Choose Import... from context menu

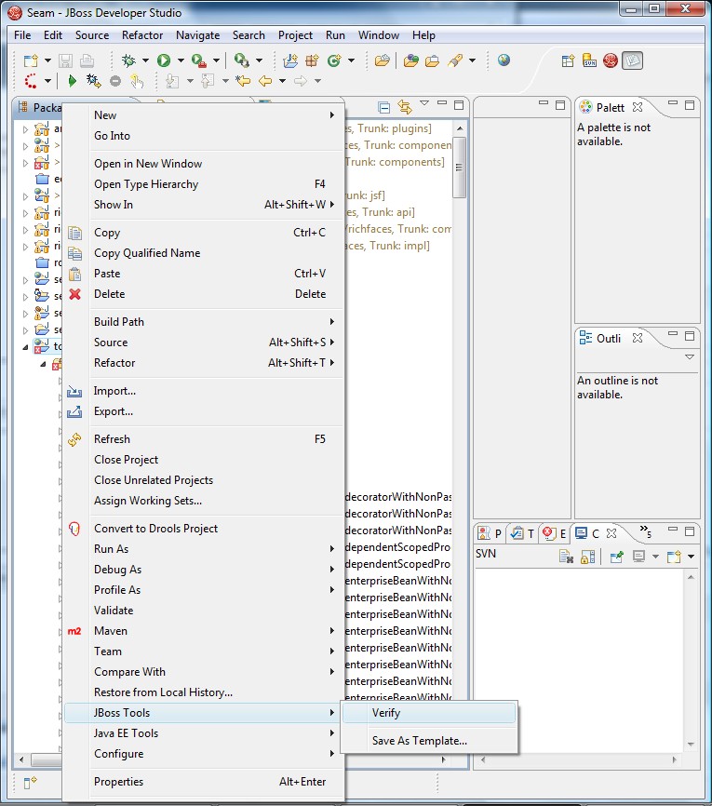click(204, 391)
